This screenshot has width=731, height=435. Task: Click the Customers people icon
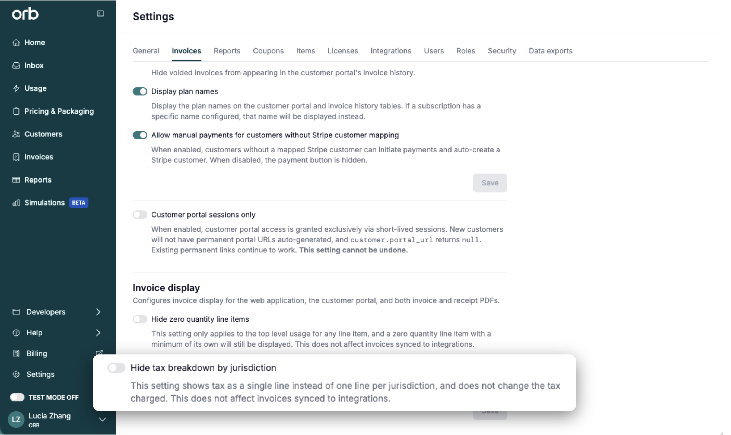pyautogui.click(x=16, y=134)
